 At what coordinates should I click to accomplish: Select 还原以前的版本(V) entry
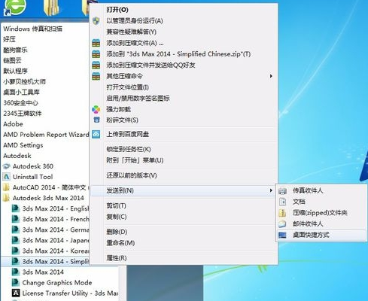tap(132, 175)
